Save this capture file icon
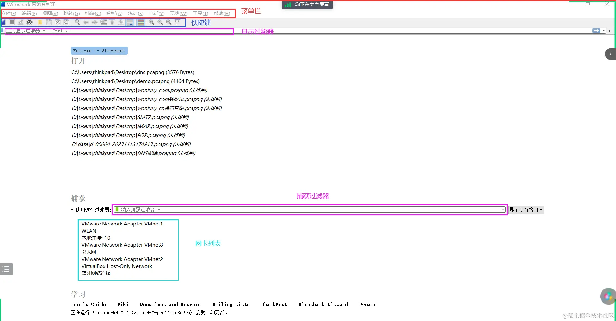The width and height of the screenshot is (616, 321). click(49, 22)
